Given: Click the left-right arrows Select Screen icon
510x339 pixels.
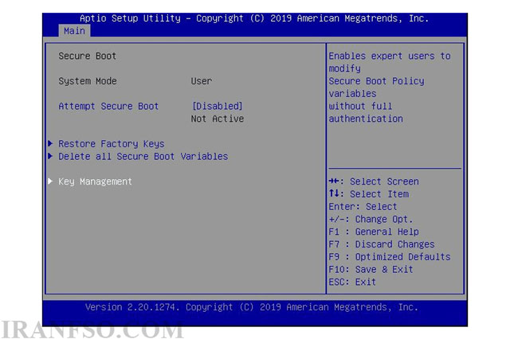Looking at the screenshot, I should [x=334, y=181].
